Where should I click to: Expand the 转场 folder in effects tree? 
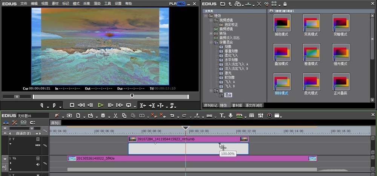(211, 33)
